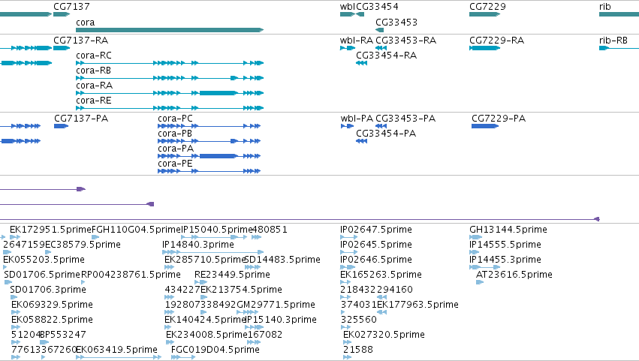Select the rib gene label
This screenshot has width=639, height=361.
604,7
